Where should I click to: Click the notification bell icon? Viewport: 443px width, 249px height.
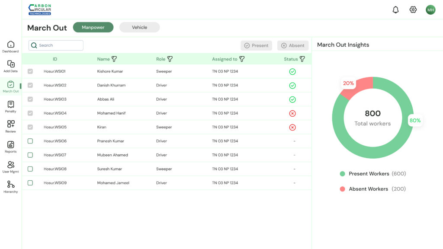pyautogui.click(x=395, y=10)
